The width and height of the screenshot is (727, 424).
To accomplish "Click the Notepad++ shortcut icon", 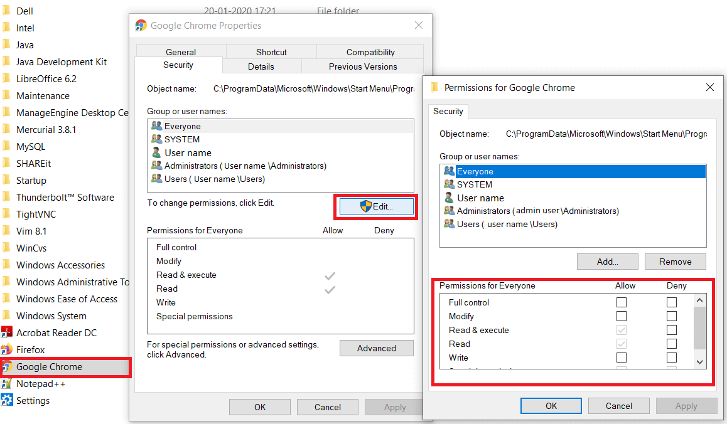I will 6,384.
